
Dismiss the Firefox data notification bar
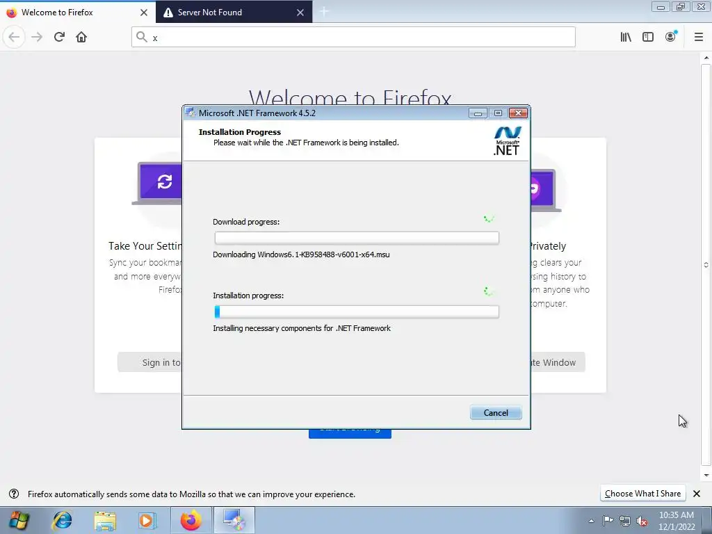tap(697, 494)
